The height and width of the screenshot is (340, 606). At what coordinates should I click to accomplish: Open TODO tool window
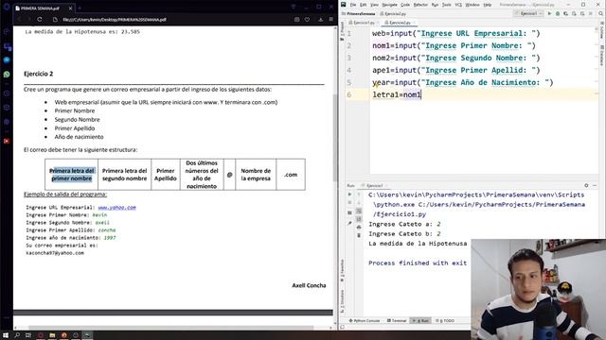coord(445,321)
